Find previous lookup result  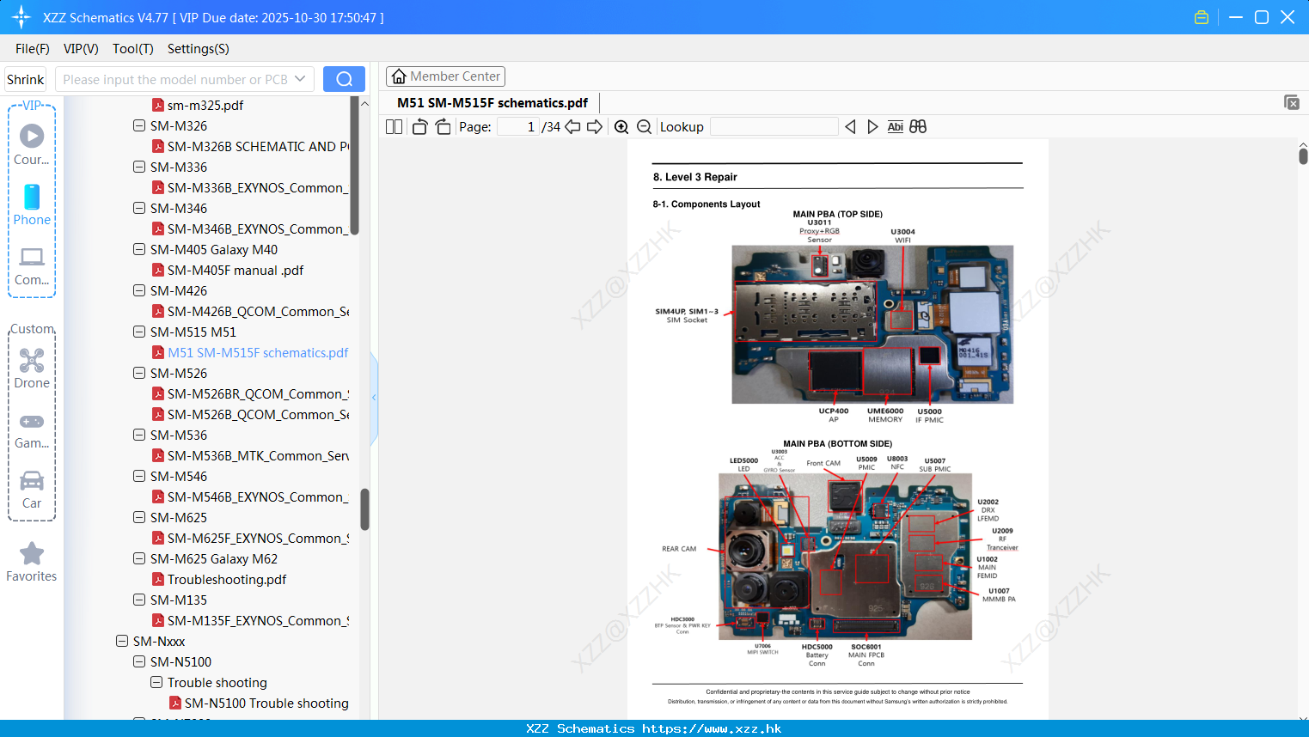[850, 127]
